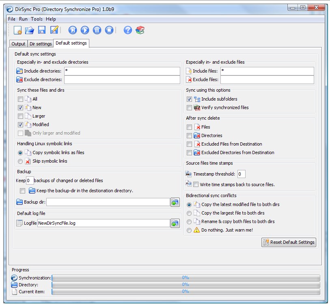
Task: Check After sync delete Files
Action: pos(189,127)
